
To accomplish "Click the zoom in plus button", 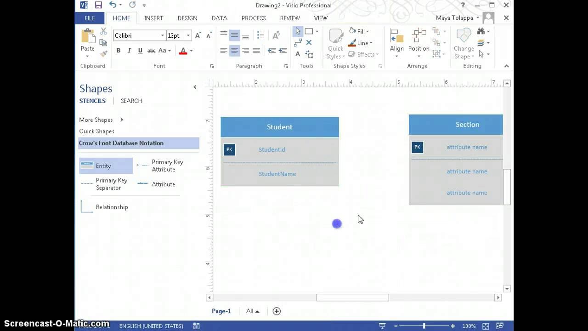I will (x=453, y=326).
